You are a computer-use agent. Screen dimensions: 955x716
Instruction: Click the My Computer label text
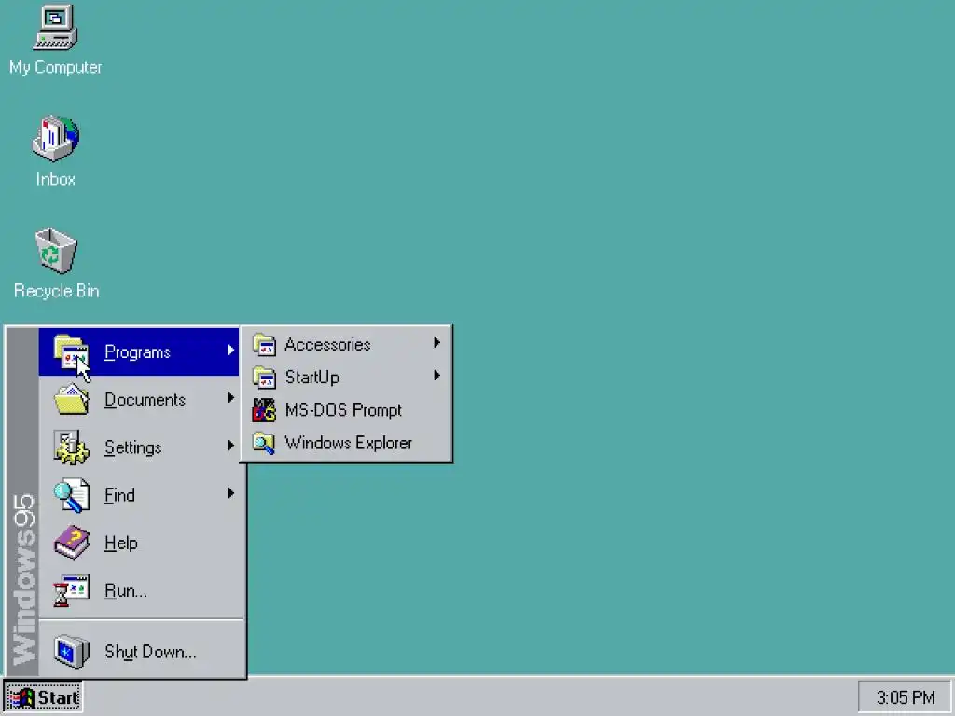(x=55, y=67)
